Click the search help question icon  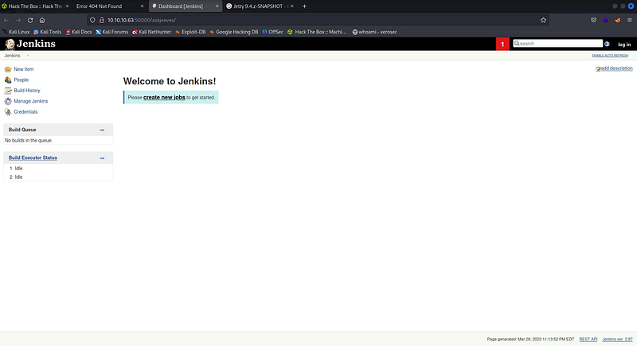(607, 44)
